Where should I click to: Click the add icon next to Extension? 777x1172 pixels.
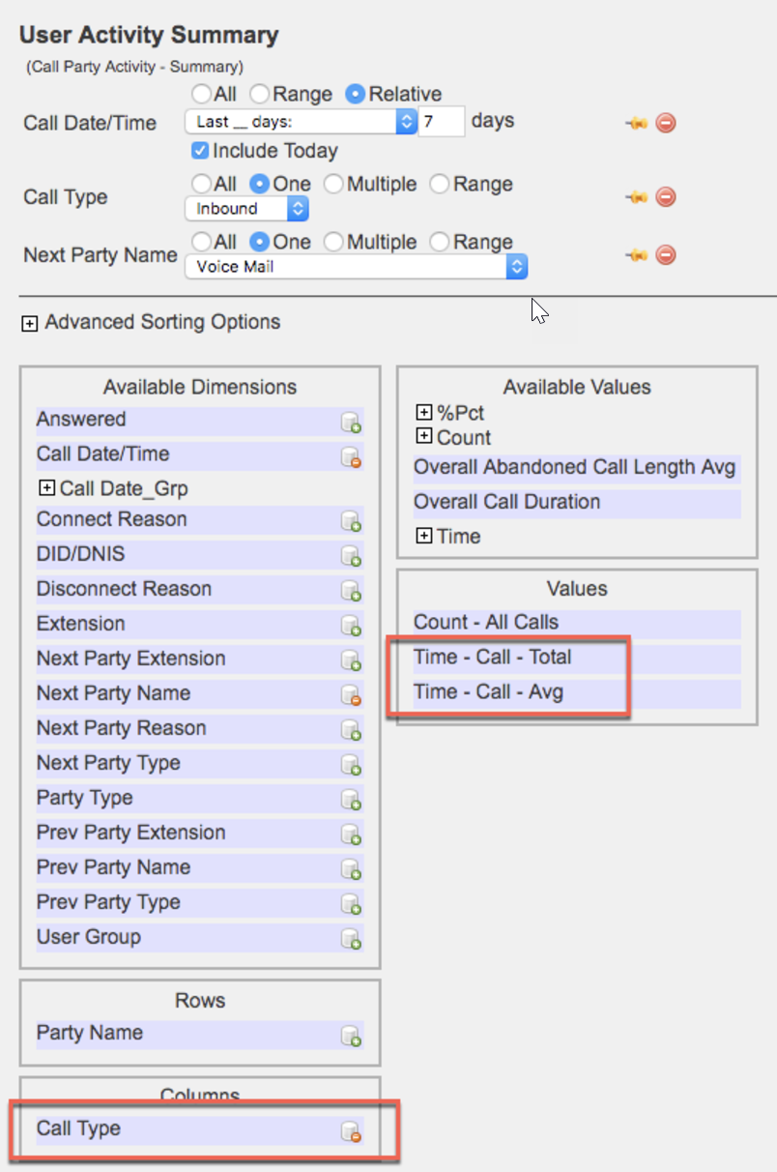pyautogui.click(x=351, y=627)
